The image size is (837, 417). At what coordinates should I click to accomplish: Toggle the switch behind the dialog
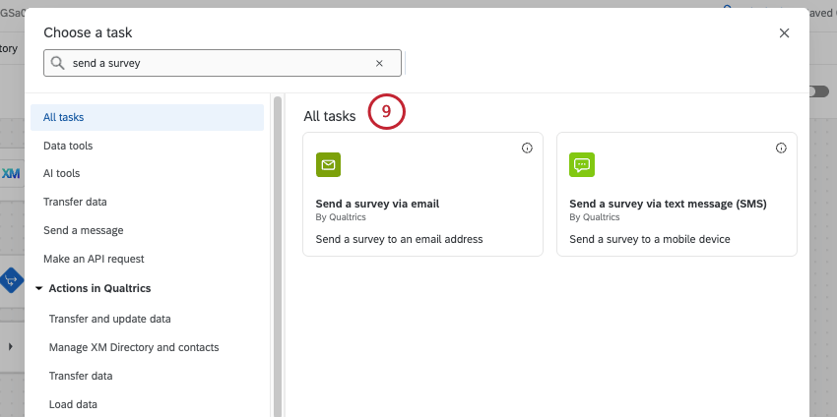pyautogui.click(x=817, y=91)
